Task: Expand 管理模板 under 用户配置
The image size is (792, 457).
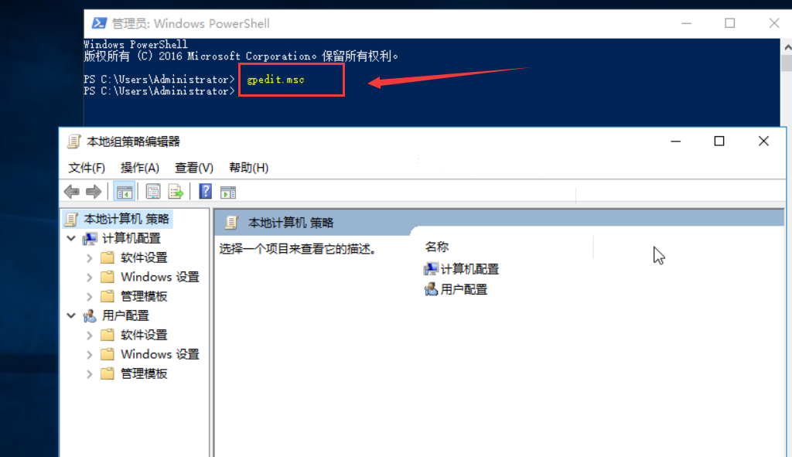Action: 90,374
